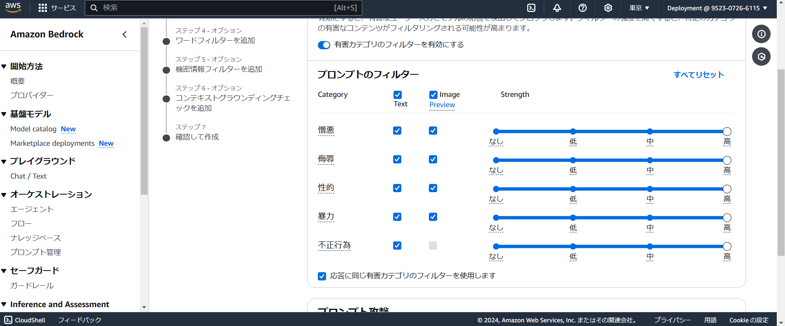This screenshot has width=785, height=326.
Task: Uncheck Text filter for 不正行為
Action: tap(397, 246)
